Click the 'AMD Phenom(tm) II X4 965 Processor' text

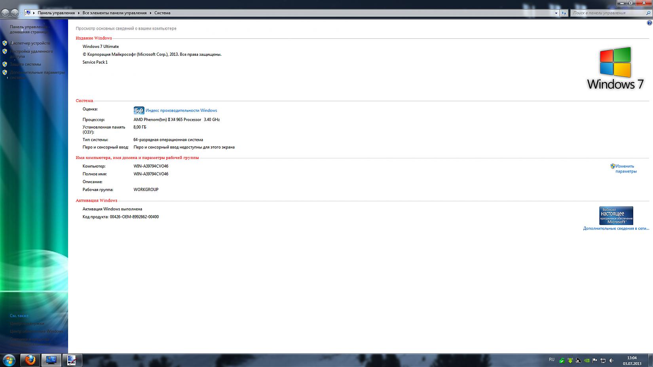coord(167,119)
